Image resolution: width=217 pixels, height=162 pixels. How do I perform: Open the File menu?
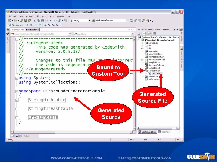click(9, 16)
